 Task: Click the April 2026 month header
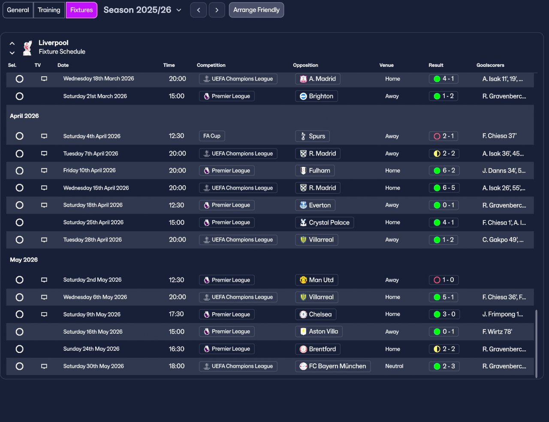tap(24, 116)
